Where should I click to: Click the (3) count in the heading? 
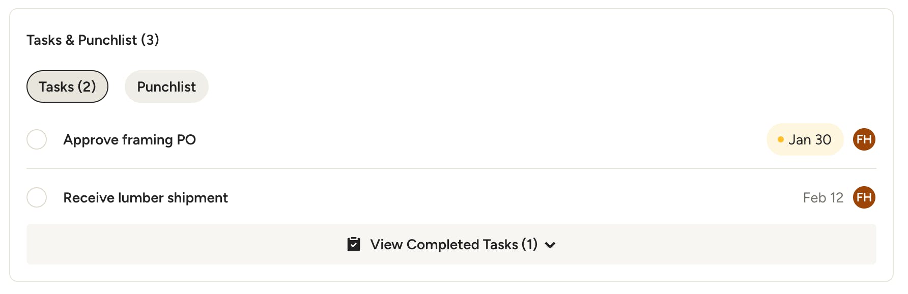(x=150, y=40)
